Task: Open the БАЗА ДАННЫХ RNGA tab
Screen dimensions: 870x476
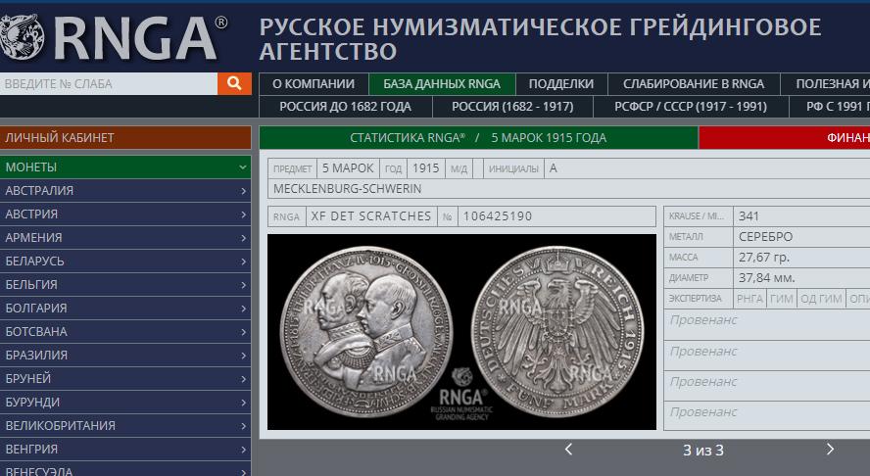Action: click(442, 84)
